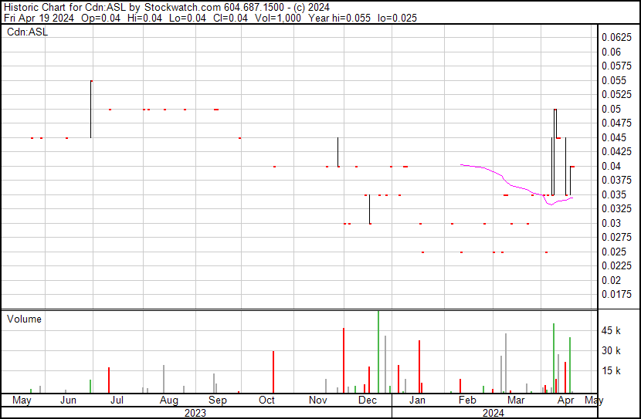
Task: Click the Stockwatch.com text in the chart title
Action: (x=182, y=7)
